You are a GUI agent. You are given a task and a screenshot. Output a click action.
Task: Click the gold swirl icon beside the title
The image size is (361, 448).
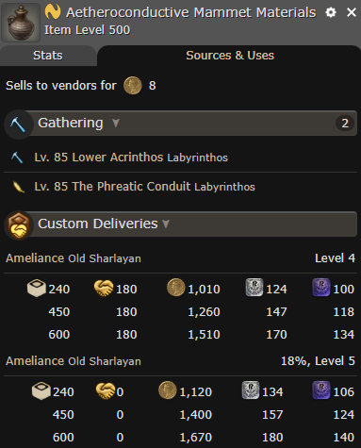click(53, 12)
